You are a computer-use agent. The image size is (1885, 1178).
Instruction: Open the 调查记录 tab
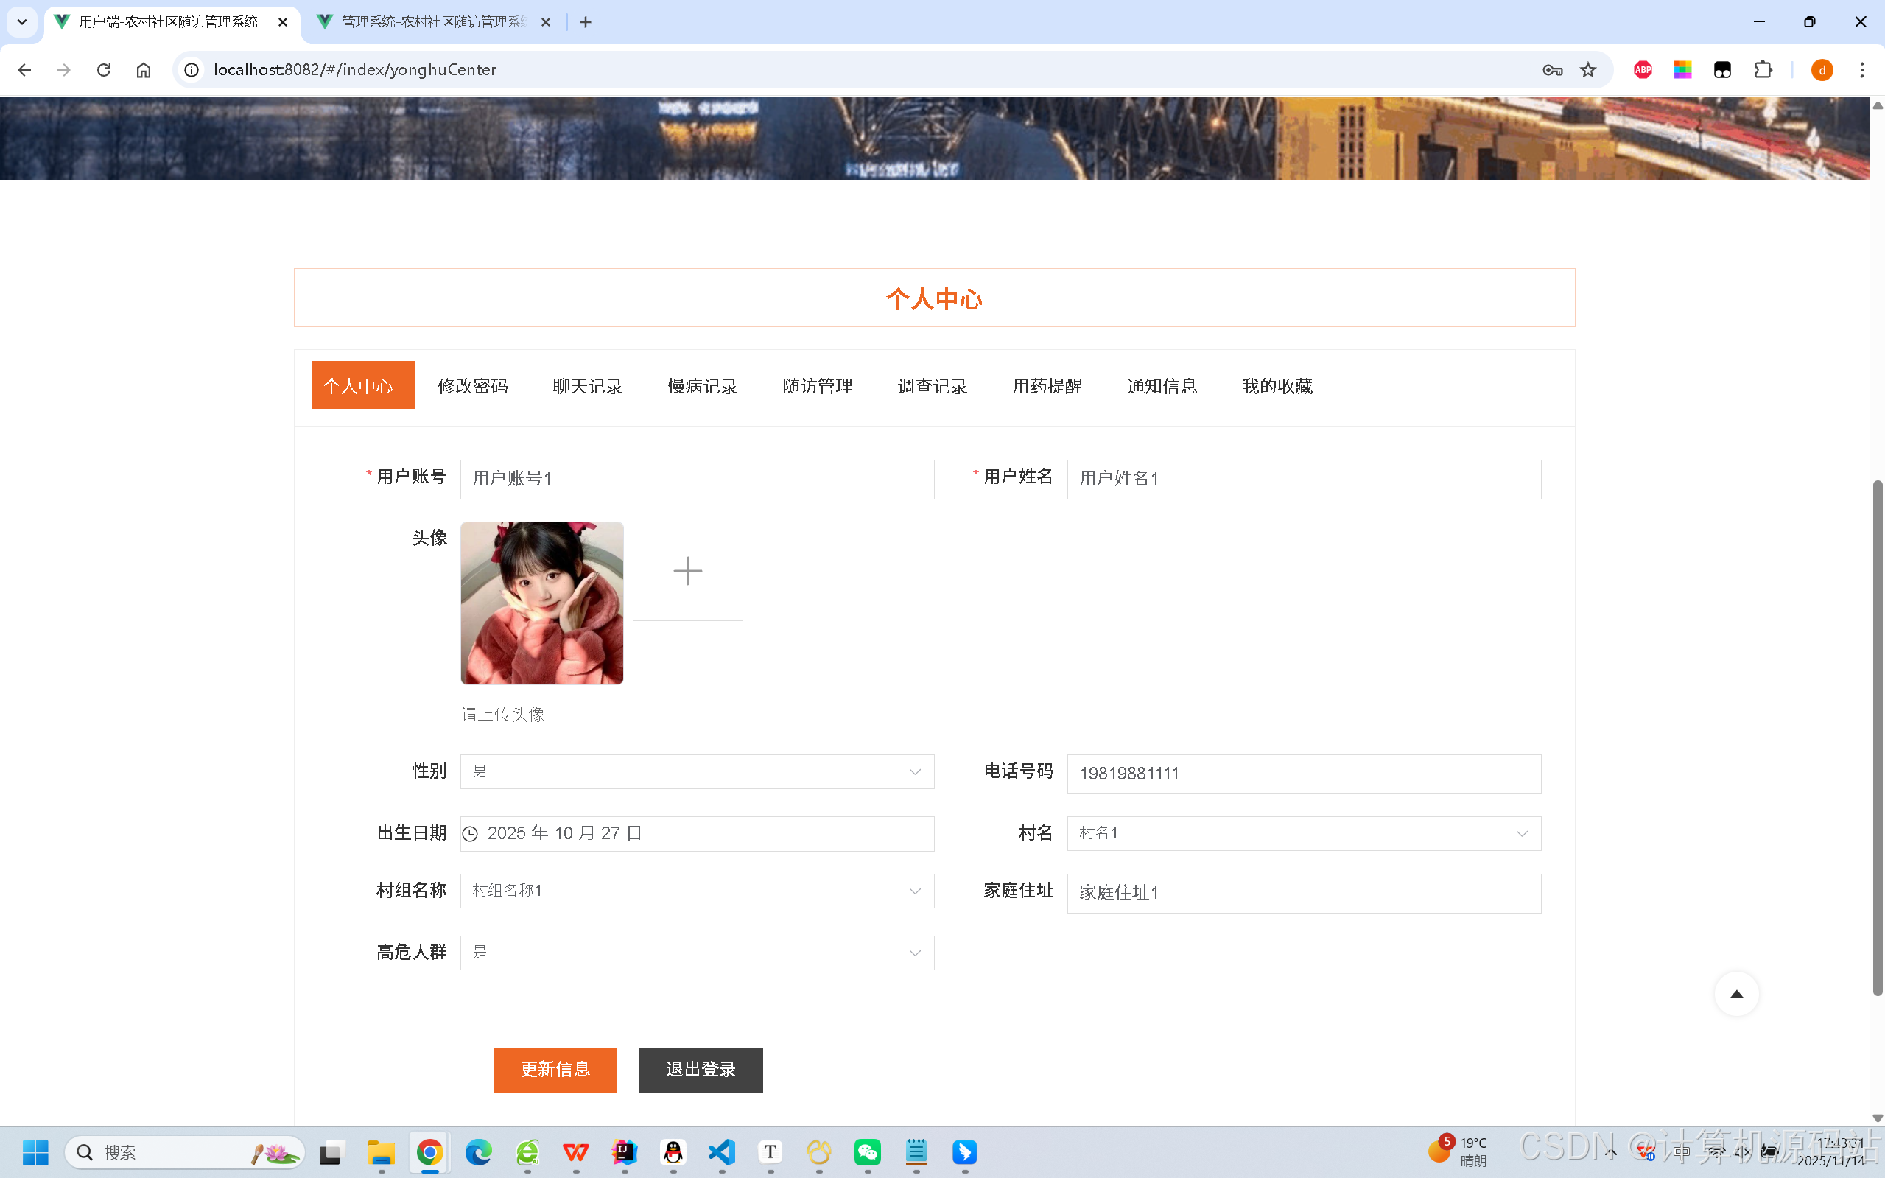click(933, 385)
